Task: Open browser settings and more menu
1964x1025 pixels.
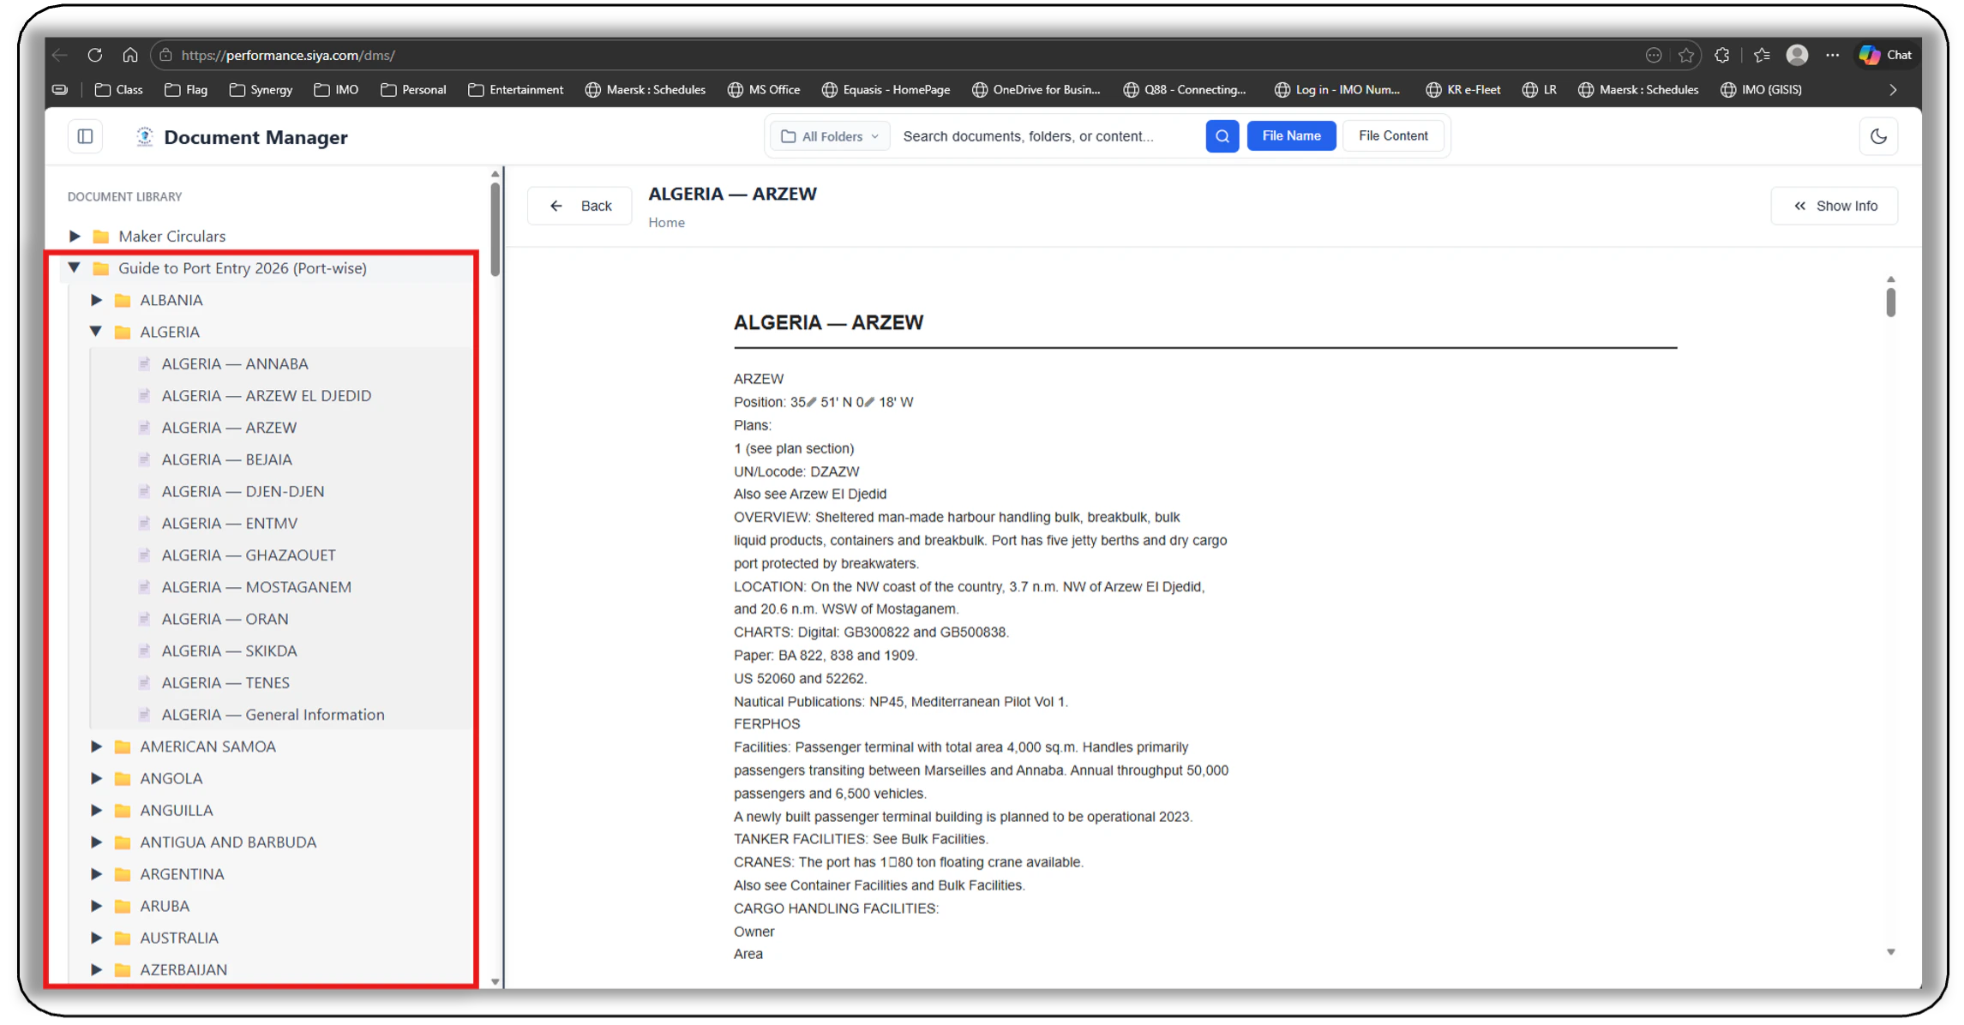Action: click(x=1833, y=55)
